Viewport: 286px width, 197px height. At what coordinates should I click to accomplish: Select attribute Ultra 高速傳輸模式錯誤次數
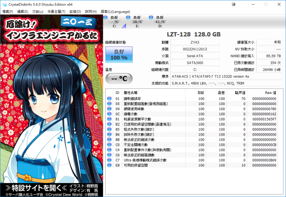point(145,160)
